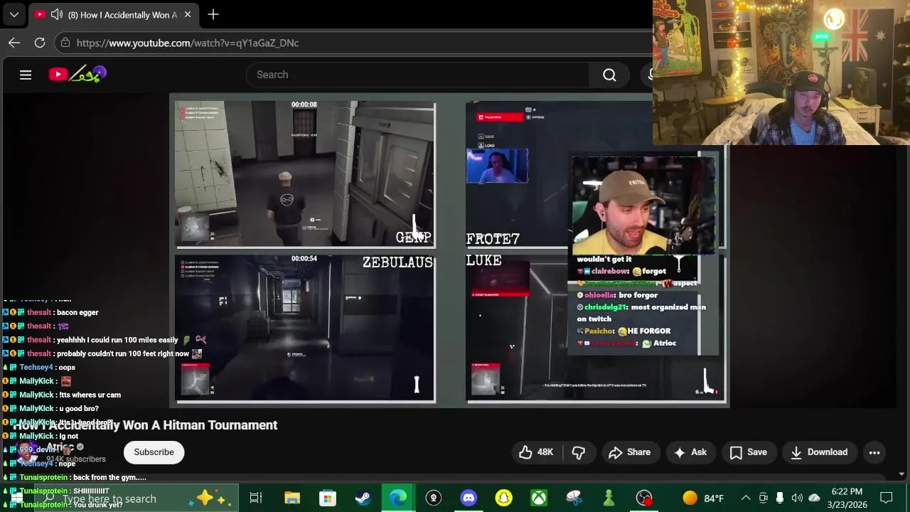Open the clock showing 6:22 PM
The width and height of the screenshot is (910, 512).
847,498
